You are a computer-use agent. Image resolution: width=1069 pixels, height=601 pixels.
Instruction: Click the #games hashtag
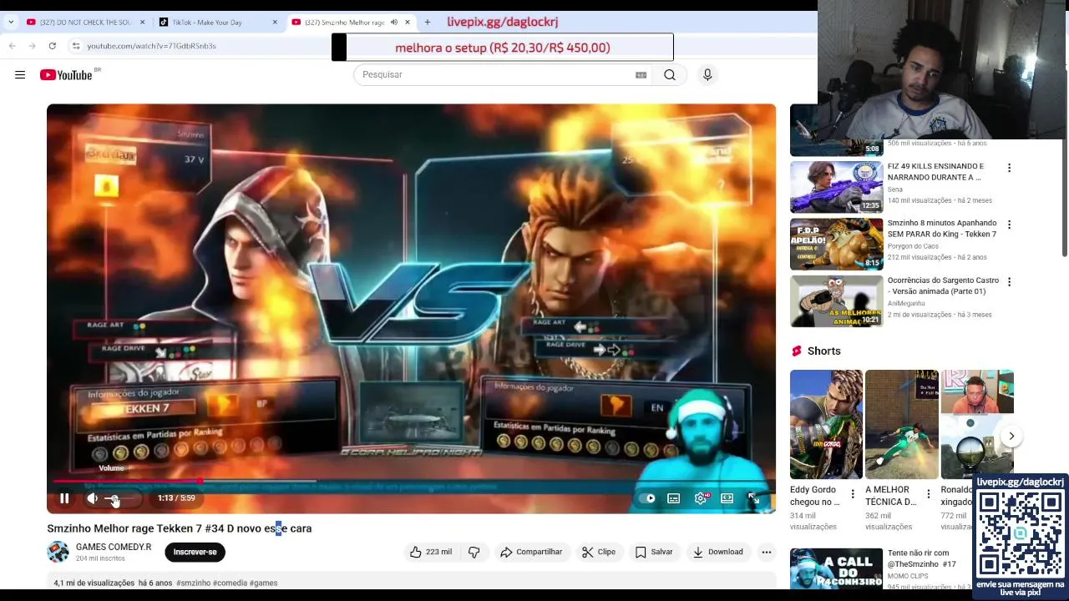(263, 583)
